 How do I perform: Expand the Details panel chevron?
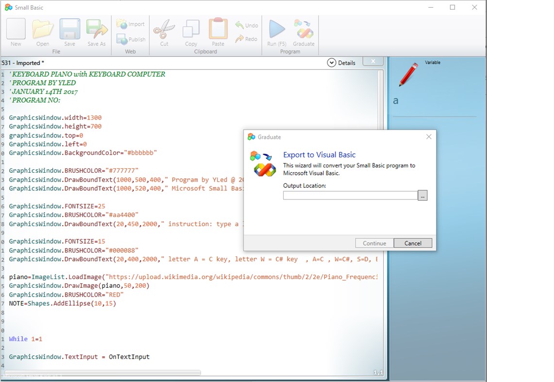pyautogui.click(x=332, y=62)
